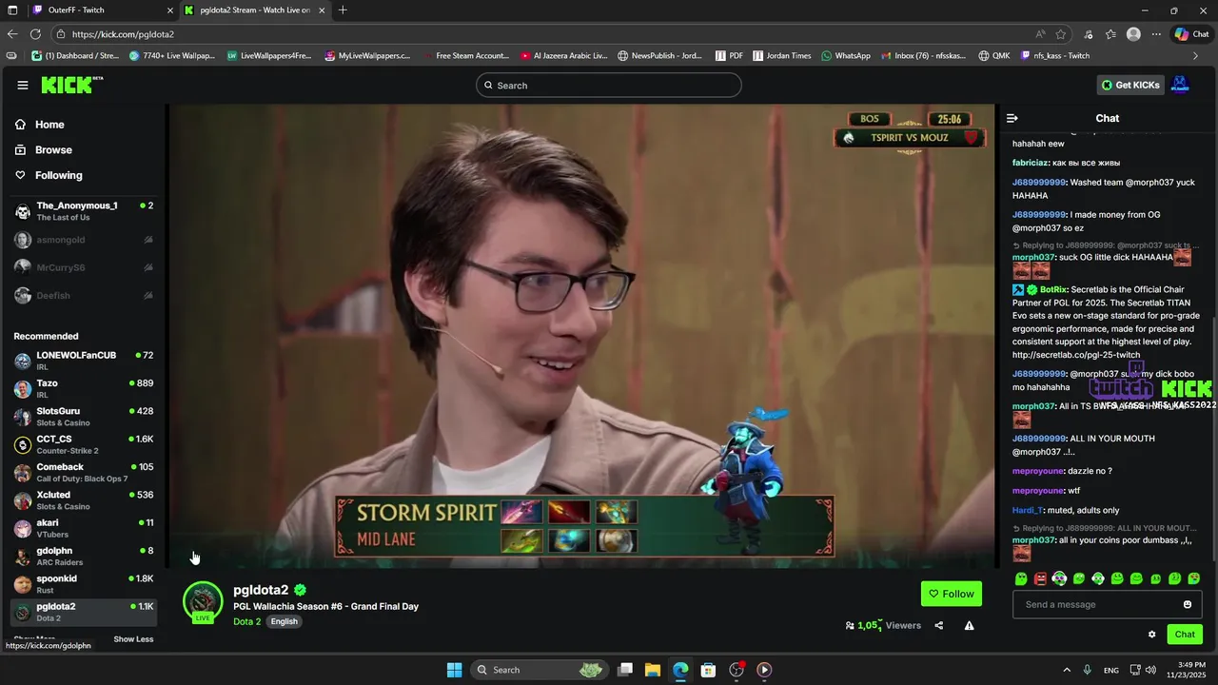Open Tazo recommended channel

[x=84, y=388]
